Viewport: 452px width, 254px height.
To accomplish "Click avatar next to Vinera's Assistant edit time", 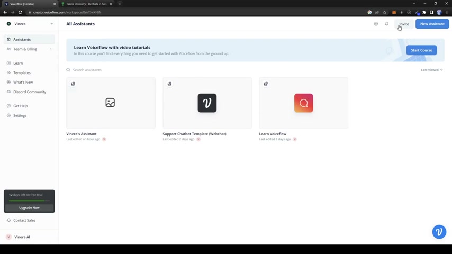I will (x=104, y=139).
